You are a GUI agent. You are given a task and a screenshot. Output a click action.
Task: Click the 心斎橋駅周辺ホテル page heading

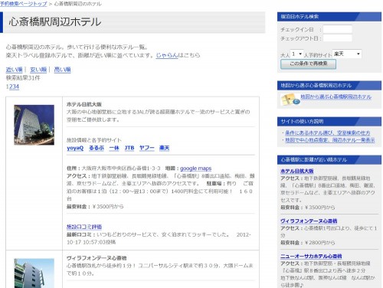(x=55, y=22)
